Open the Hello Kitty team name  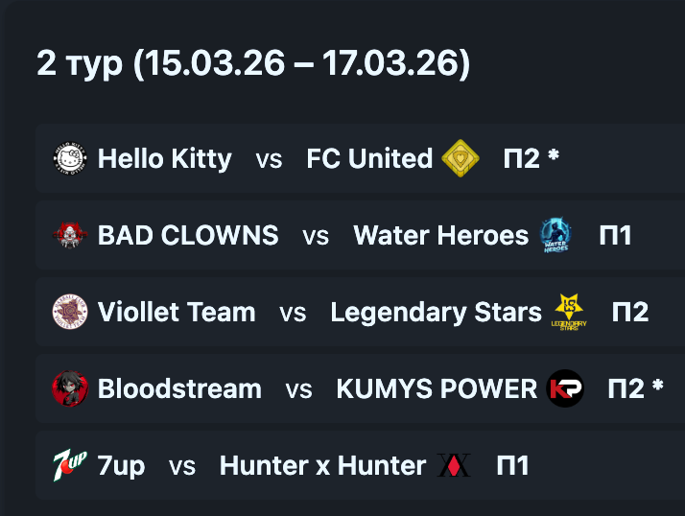(164, 158)
